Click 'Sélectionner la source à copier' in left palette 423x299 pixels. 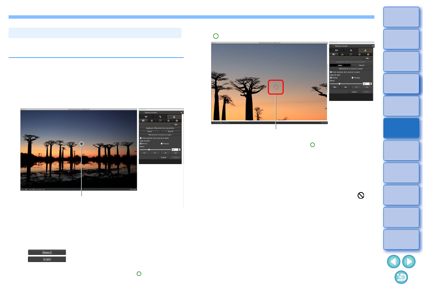coord(160,135)
